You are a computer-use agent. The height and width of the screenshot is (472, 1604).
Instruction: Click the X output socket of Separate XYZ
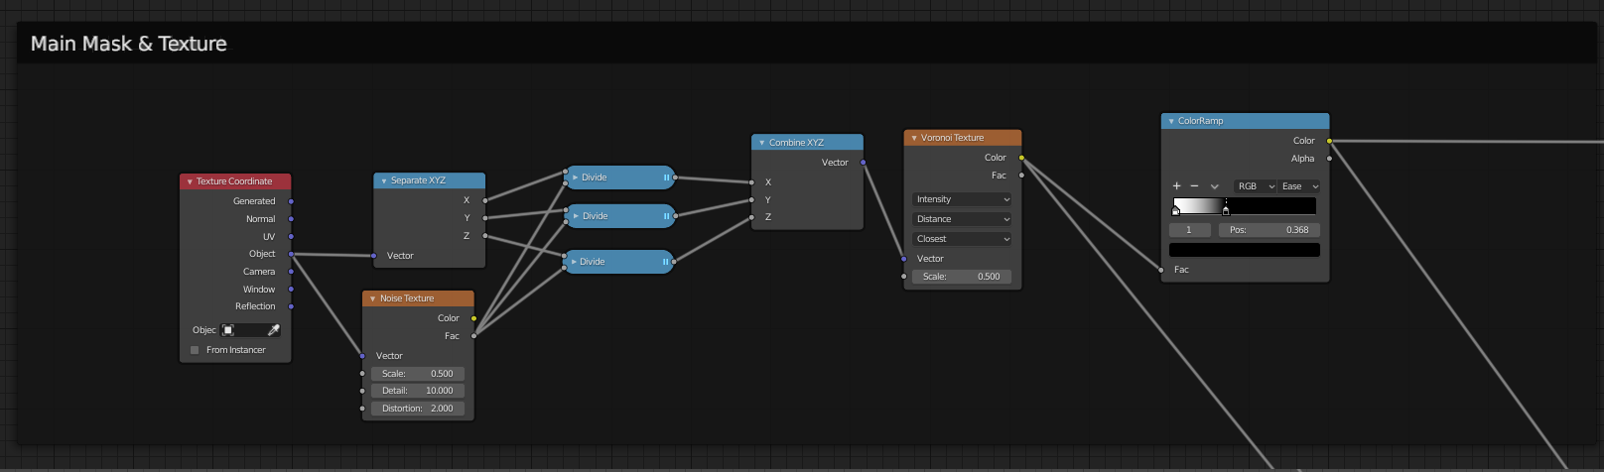[x=485, y=200]
